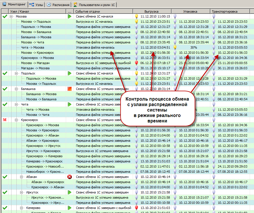Open the Расписания tab

click(58, 5)
